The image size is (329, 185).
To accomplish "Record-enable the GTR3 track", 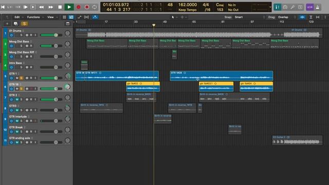I will click(31, 110).
